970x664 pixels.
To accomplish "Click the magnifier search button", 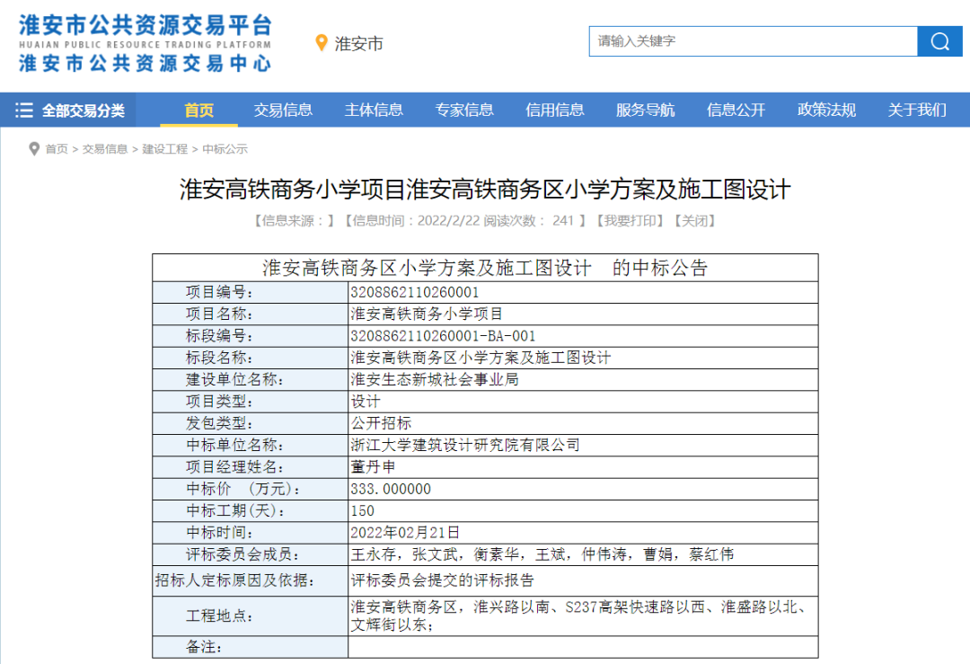I will coord(939,41).
